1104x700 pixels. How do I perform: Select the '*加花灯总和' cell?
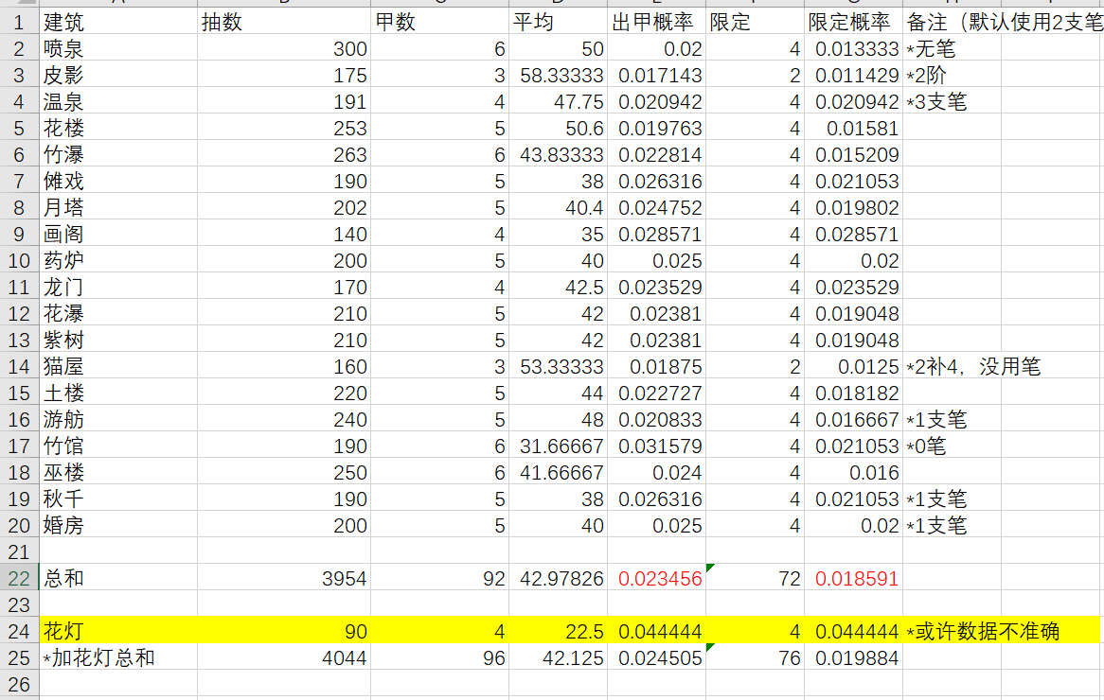tap(118, 657)
